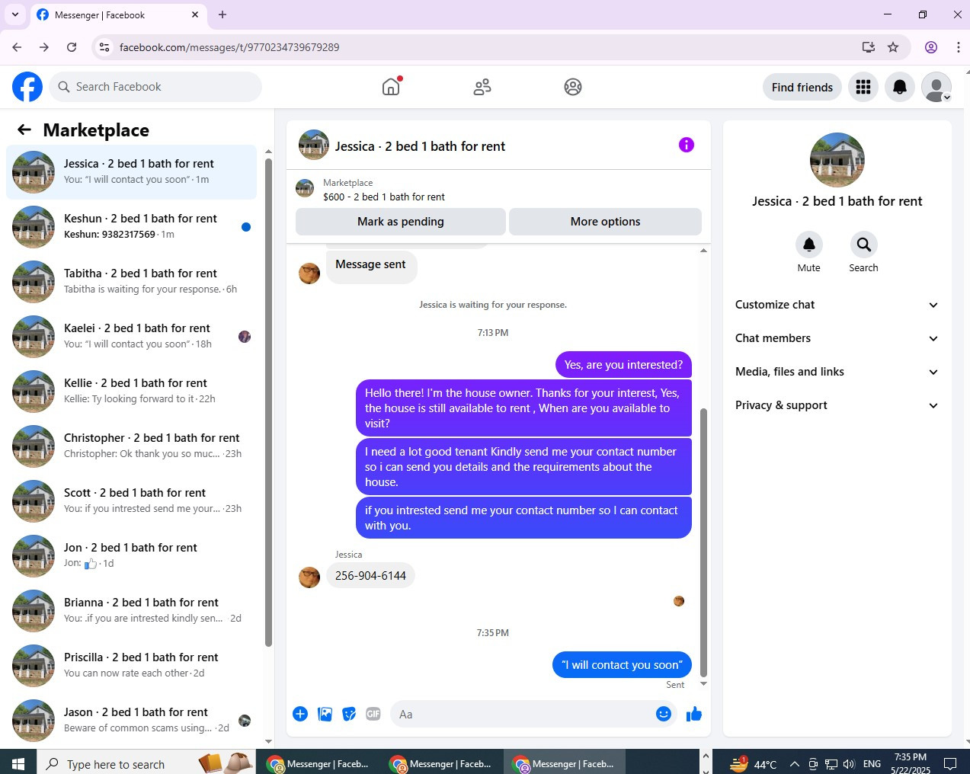Click the browser address bar URL
Viewport: 970px width, 774px height.
tap(229, 47)
